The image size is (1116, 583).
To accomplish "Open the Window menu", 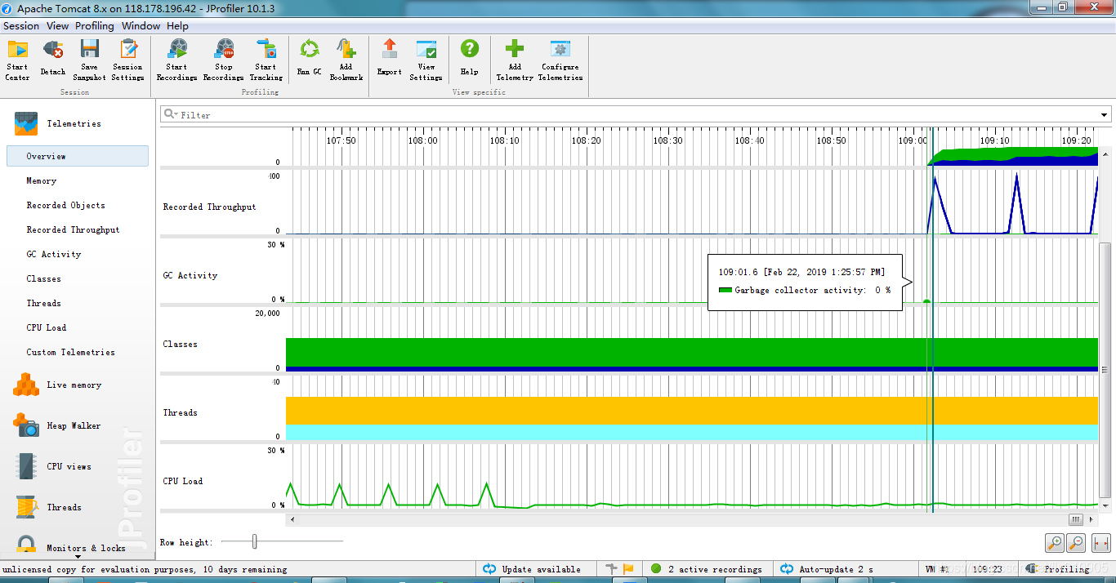I will [x=141, y=25].
